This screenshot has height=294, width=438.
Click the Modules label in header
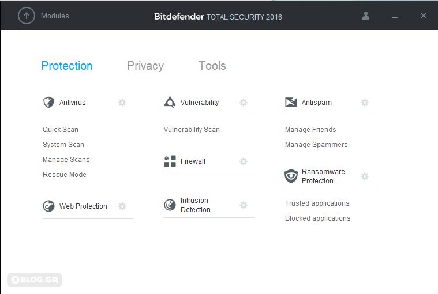(x=55, y=16)
